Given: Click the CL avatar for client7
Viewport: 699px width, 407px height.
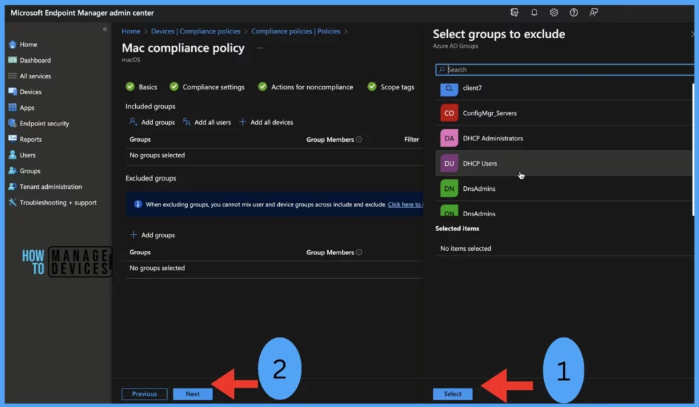Looking at the screenshot, I should click(449, 89).
